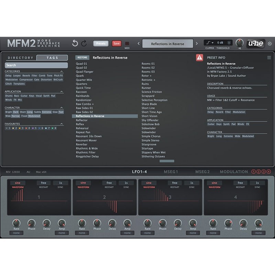Open the Modulation tab
This screenshot has width=275, height=275.
pos(234,172)
